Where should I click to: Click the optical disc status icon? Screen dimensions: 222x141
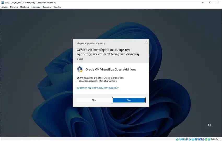180,139
